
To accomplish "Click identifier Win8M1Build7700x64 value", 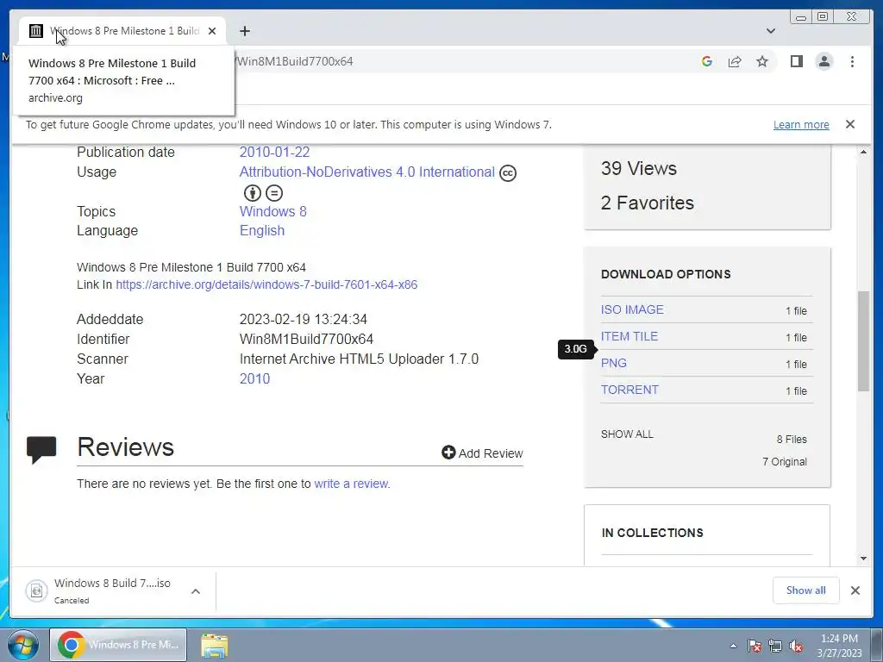I will pyautogui.click(x=306, y=339).
